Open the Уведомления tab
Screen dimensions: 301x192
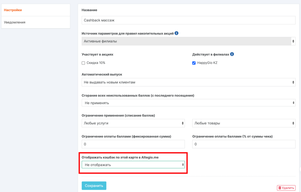pyautogui.click(x=15, y=22)
